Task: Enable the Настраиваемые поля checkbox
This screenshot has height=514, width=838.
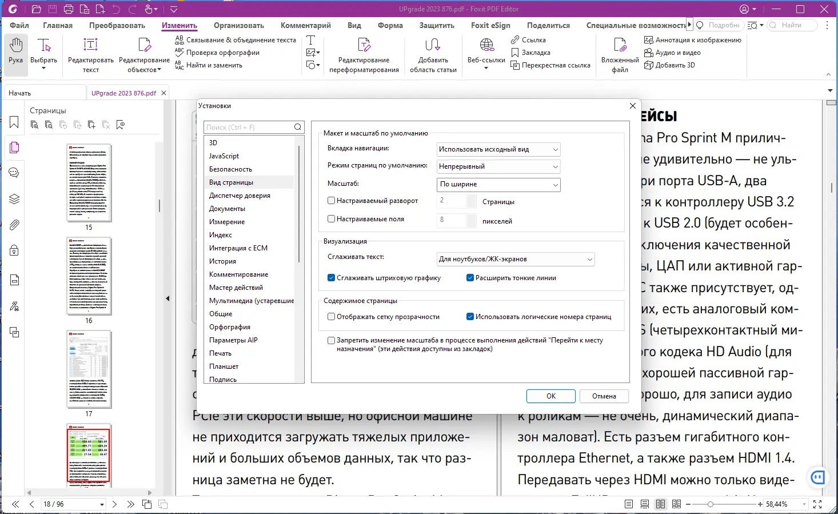Action: (x=331, y=219)
